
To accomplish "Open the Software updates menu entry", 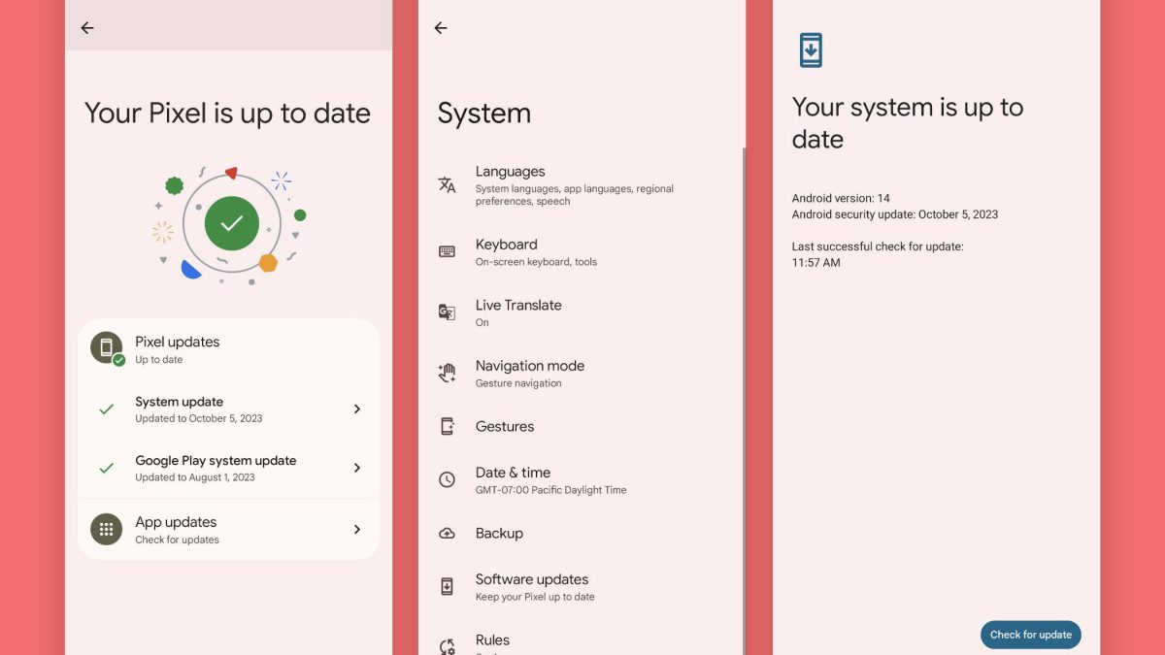I will [x=532, y=587].
